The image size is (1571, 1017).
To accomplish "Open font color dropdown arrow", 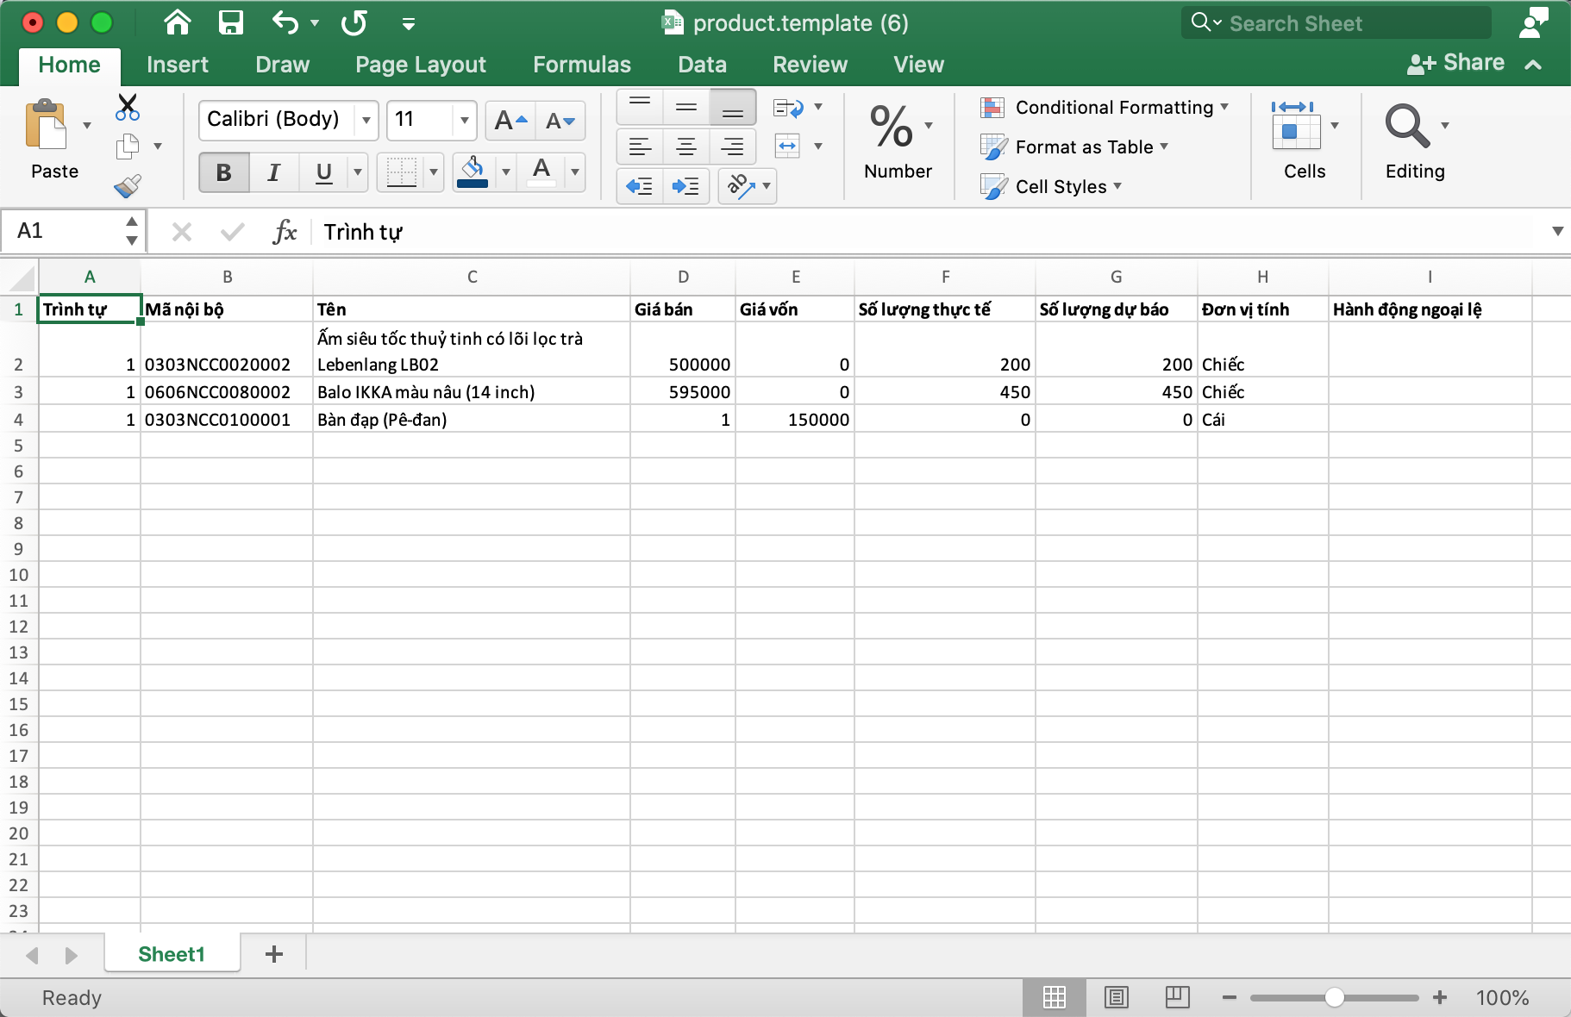I will pos(575,172).
